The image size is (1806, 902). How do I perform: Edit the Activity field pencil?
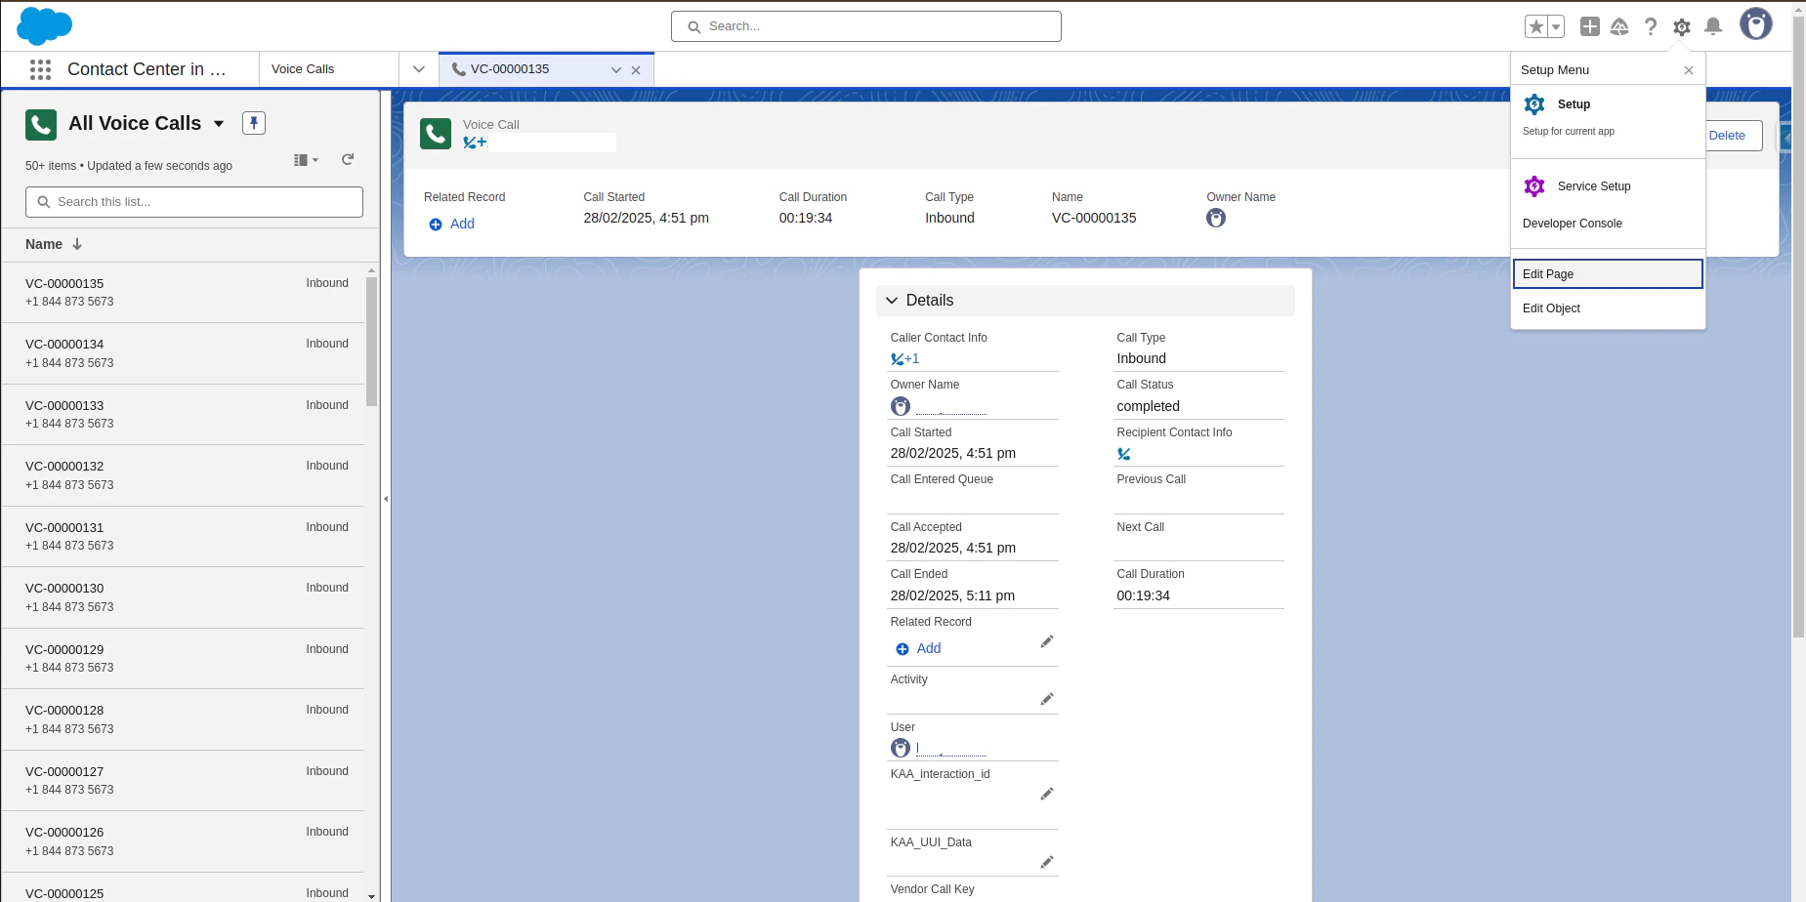point(1046,698)
